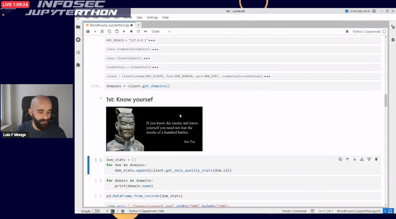Click the conda: jlab_server title bar label
The height and width of the screenshot is (219, 396).
click(x=360, y=11)
